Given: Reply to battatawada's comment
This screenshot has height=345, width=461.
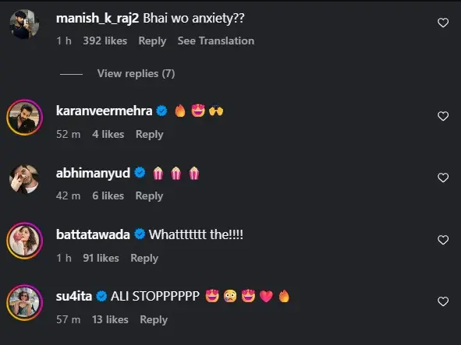Looking at the screenshot, I should (x=144, y=258).
